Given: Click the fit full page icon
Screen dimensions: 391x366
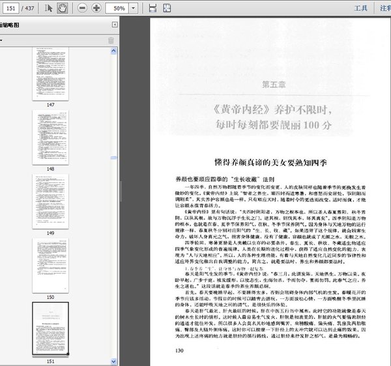Looking at the screenshot, I should 167,8.
